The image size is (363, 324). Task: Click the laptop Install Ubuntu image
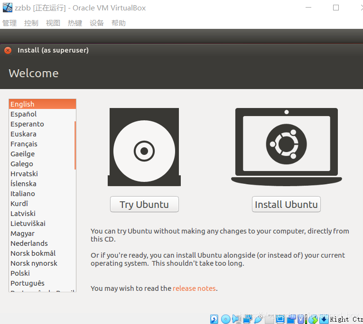[287, 147]
